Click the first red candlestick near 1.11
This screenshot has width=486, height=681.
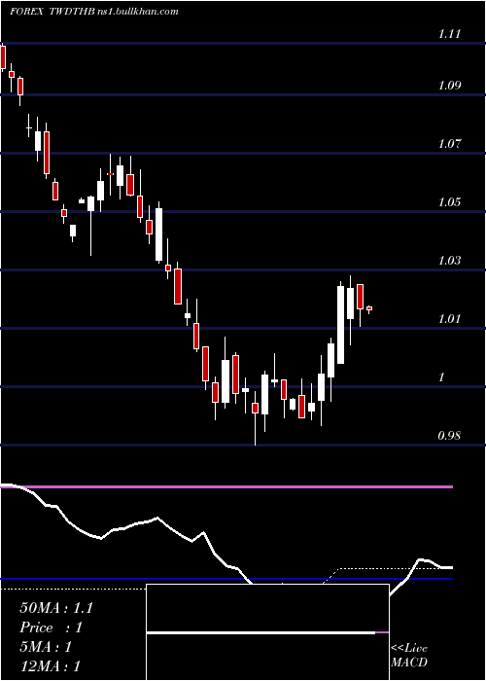[3, 57]
